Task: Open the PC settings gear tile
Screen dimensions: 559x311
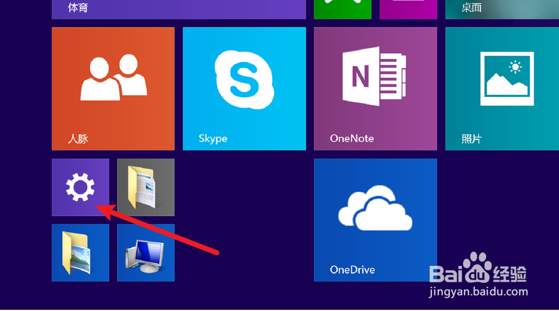Action: (80, 187)
